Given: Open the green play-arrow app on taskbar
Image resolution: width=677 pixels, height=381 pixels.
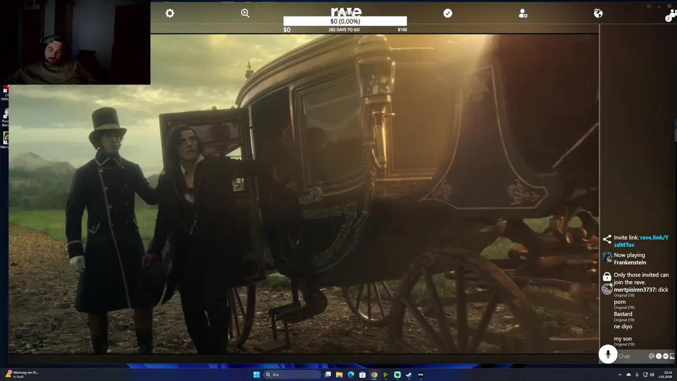Looking at the screenshot, I should [x=386, y=375].
